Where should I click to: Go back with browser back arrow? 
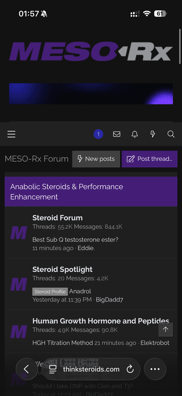(x=27, y=369)
